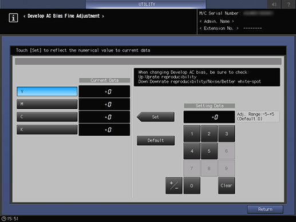
Task: Tap the disabled keypad digit 9
Action: tap(227, 168)
